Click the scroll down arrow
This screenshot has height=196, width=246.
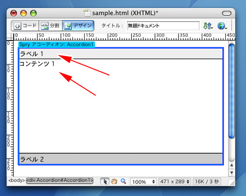click(232, 173)
